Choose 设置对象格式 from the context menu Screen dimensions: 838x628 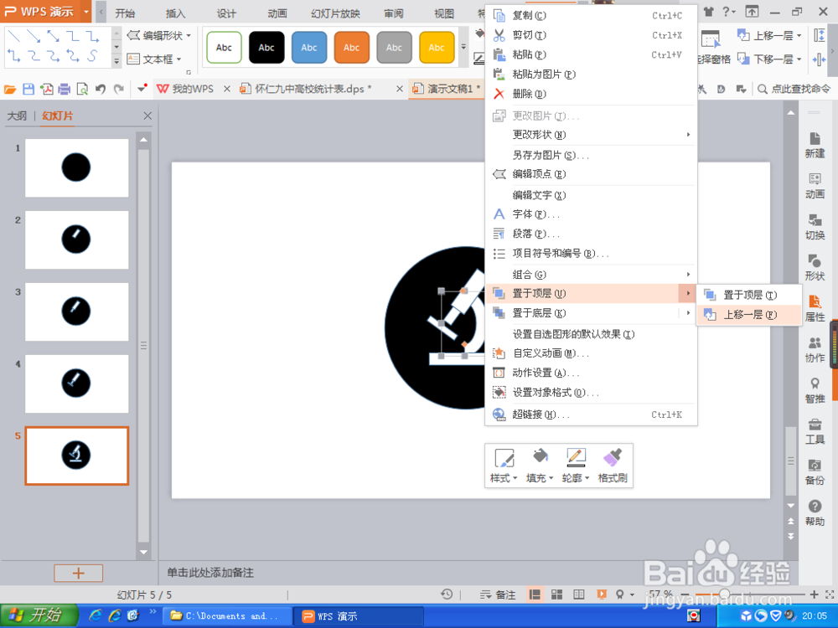click(x=591, y=393)
